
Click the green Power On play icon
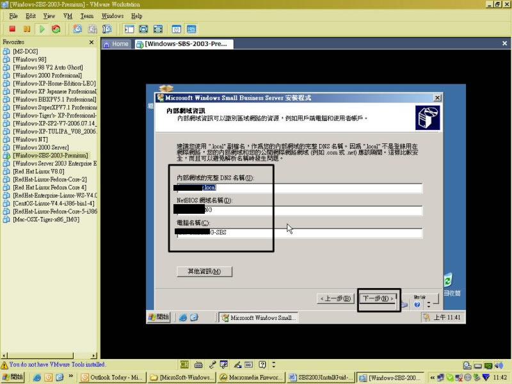tap(42, 29)
